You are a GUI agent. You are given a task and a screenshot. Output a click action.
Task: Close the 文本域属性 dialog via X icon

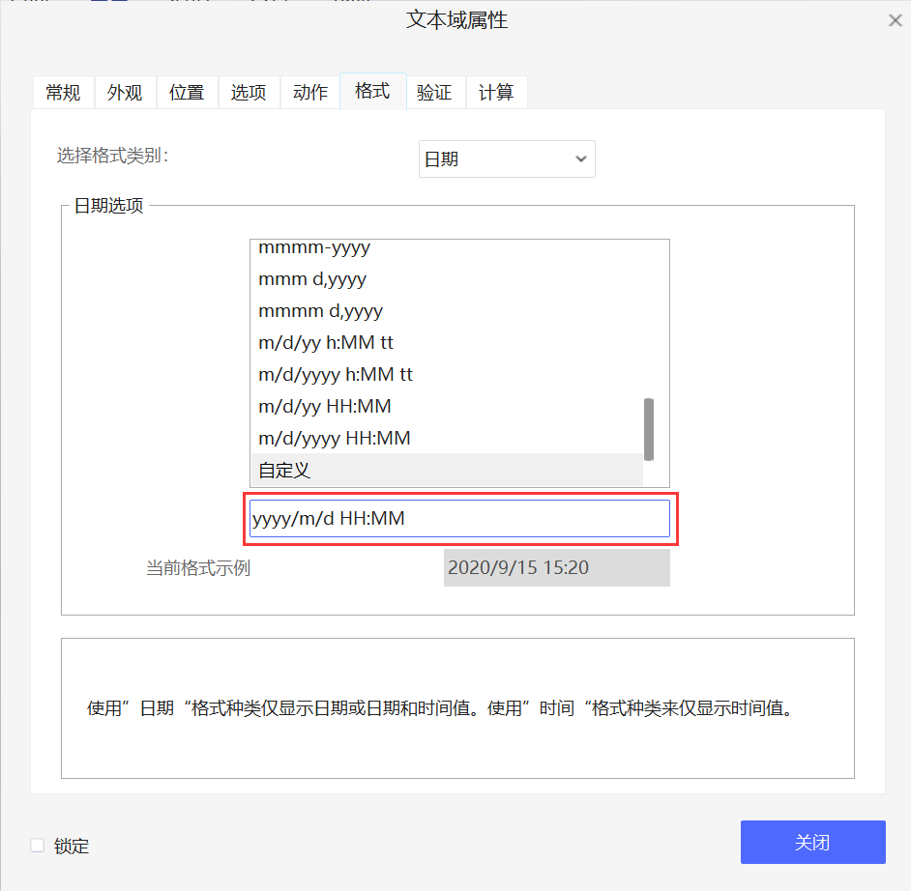(895, 19)
